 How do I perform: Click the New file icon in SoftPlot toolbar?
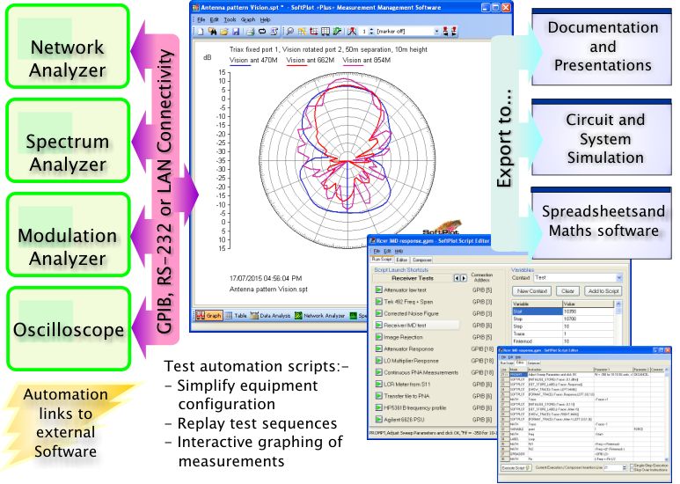[x=201, y=31]
